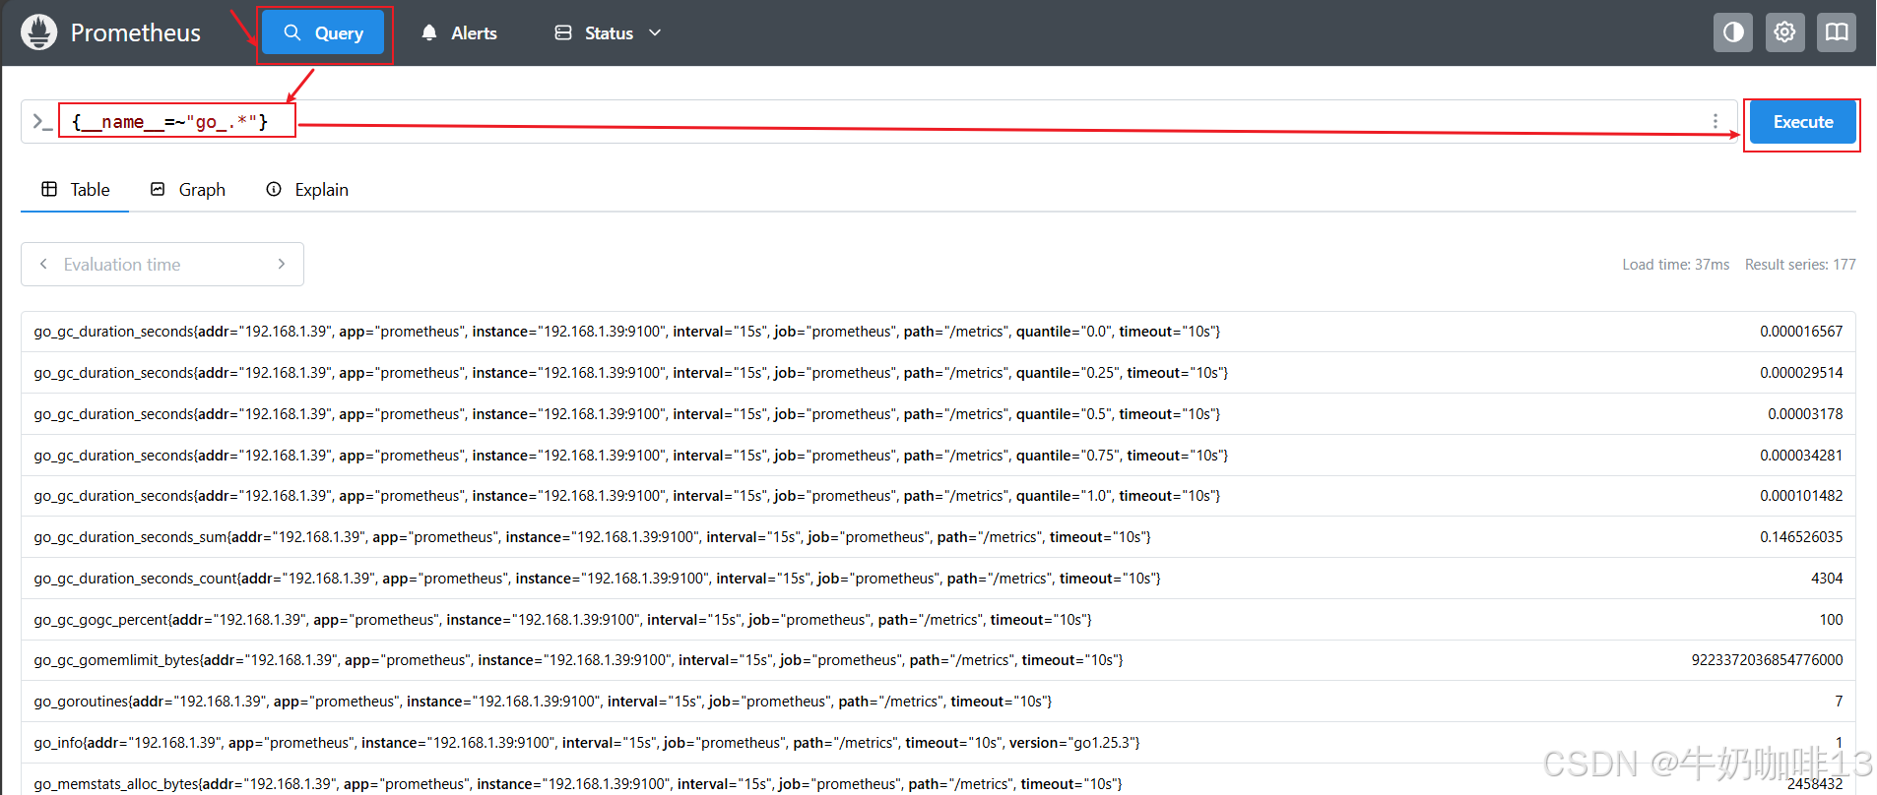1877x795 pixels.
Task: Click the Load time: 37ms text
Action: (1676, 265)
